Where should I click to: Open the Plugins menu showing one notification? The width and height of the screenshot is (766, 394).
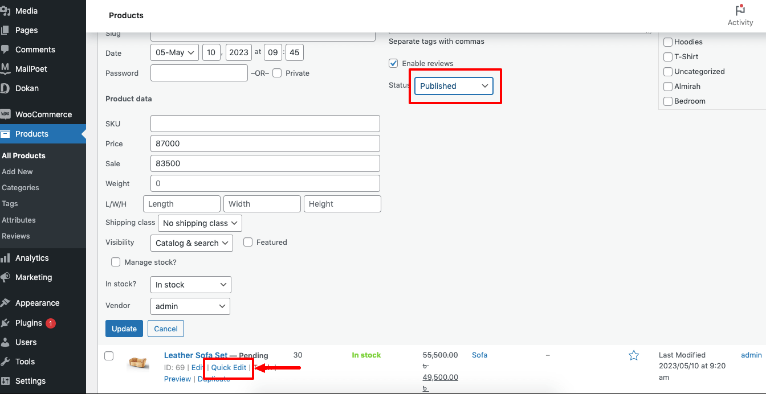pos(27,323)
